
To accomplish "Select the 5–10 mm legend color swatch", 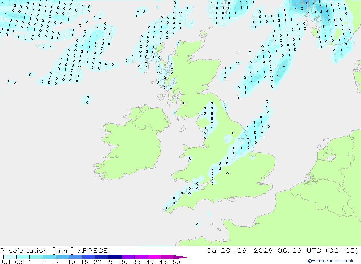I will [x=62, y=257].
